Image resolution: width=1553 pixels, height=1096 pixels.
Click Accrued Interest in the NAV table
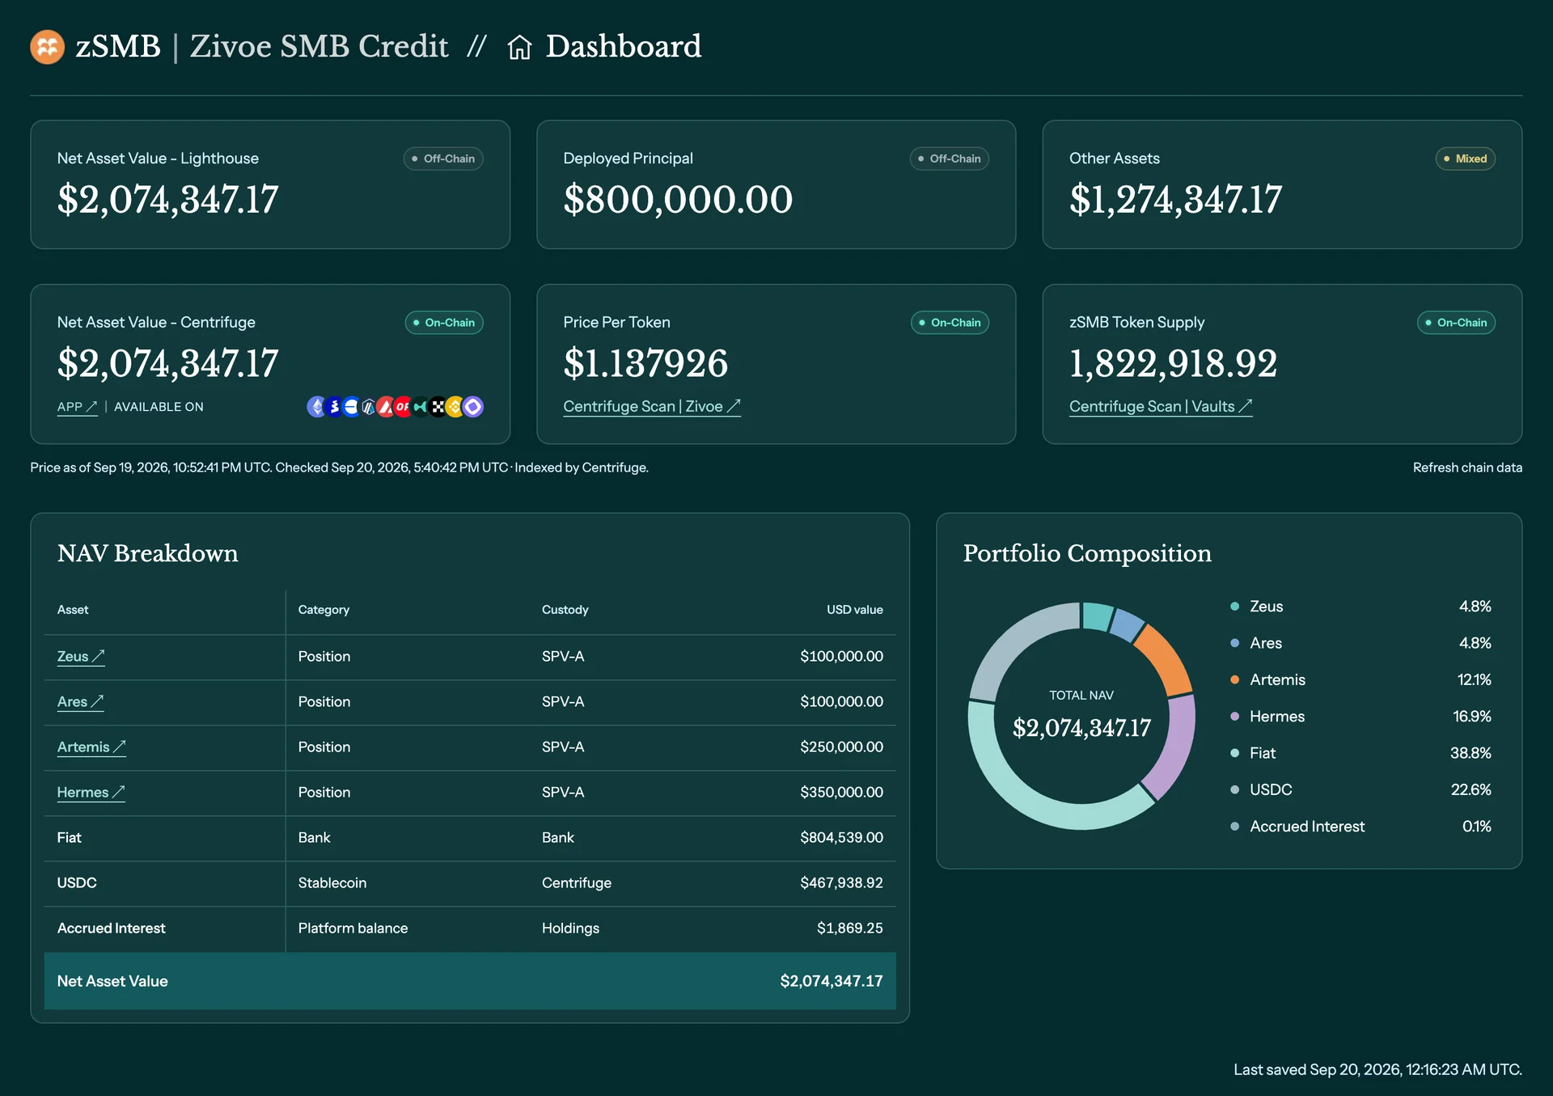coord(111,929)
